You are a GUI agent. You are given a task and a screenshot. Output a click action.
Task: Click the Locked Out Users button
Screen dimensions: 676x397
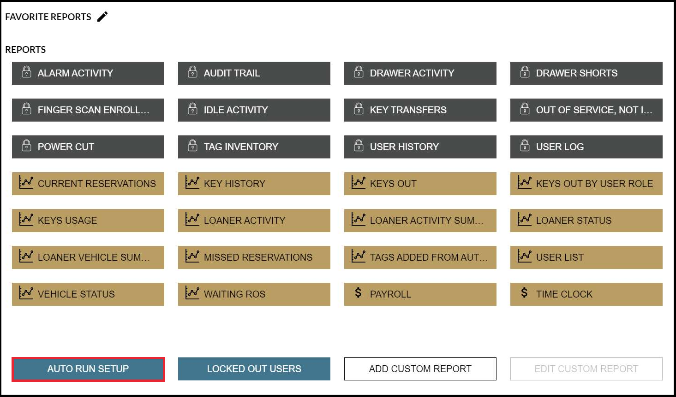click(254, 369)
